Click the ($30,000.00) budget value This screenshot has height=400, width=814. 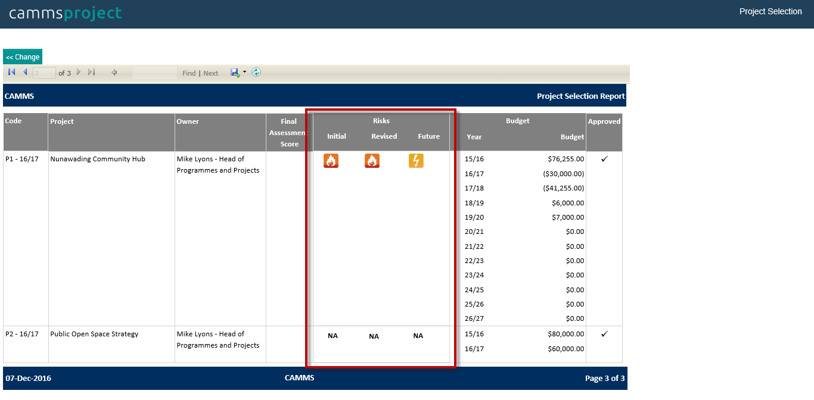[564, 174]
